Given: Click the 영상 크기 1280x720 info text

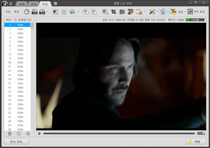Looking at the screenshot, I should (114, 20).
